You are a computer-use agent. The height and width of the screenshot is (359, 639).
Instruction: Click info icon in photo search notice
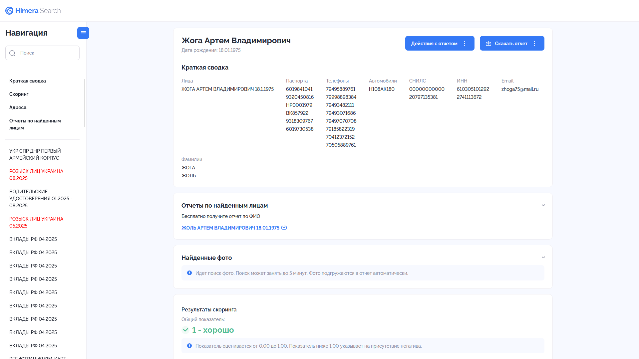[x=189, y=273]
